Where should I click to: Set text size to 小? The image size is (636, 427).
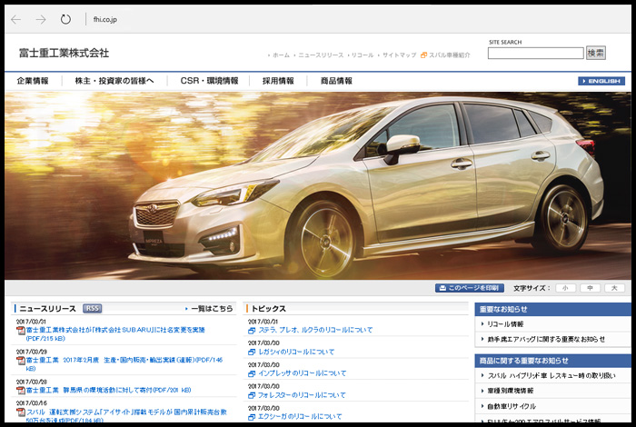click(565, 288)
